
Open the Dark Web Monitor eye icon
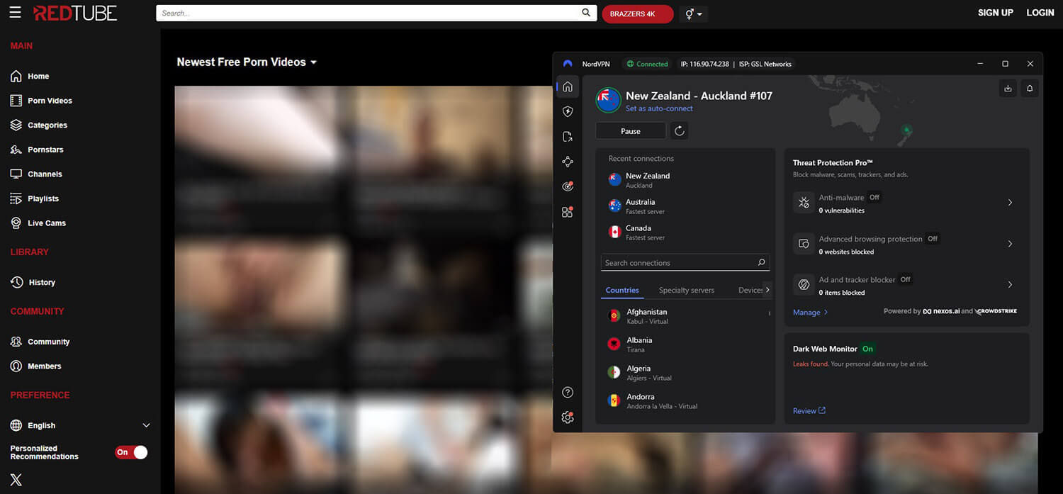(x=567, y=186)
